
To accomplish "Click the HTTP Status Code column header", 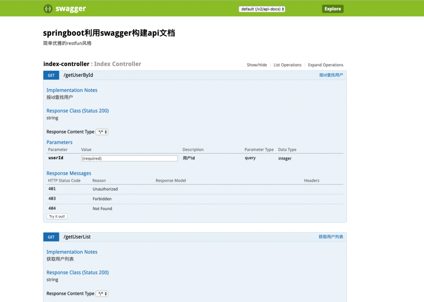I will point(64,180).
